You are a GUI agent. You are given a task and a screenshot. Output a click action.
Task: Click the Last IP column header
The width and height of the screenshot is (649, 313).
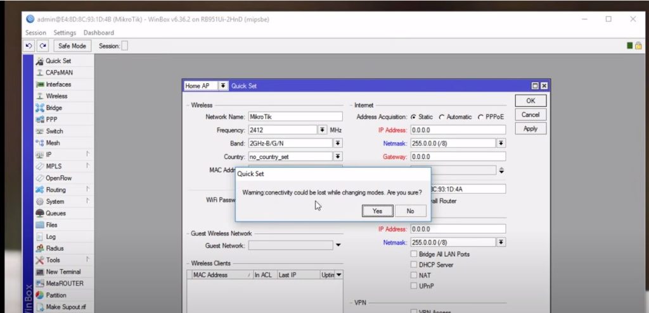(x=298, y=275)
